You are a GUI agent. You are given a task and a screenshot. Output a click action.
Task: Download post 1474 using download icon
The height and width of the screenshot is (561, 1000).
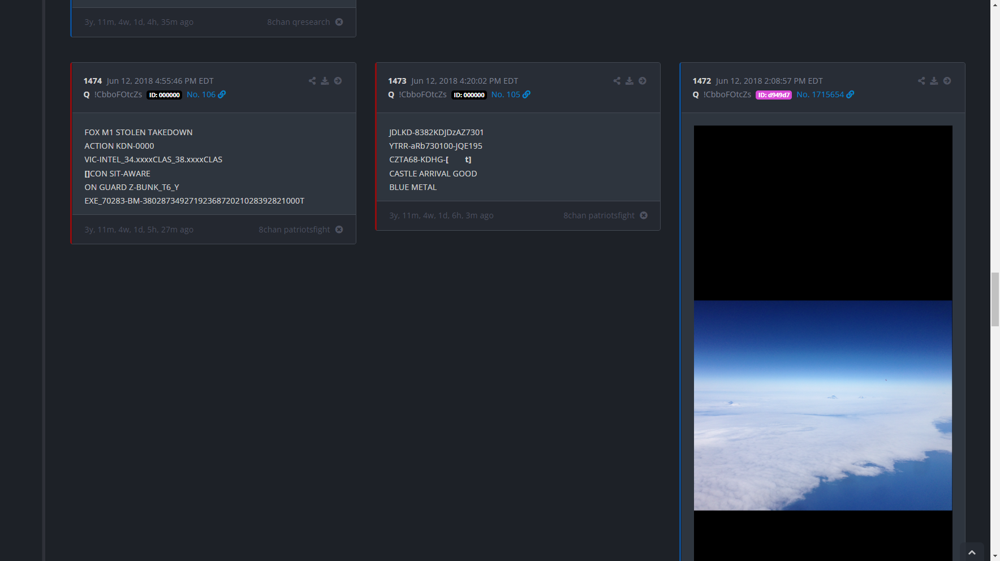[325, 81]
